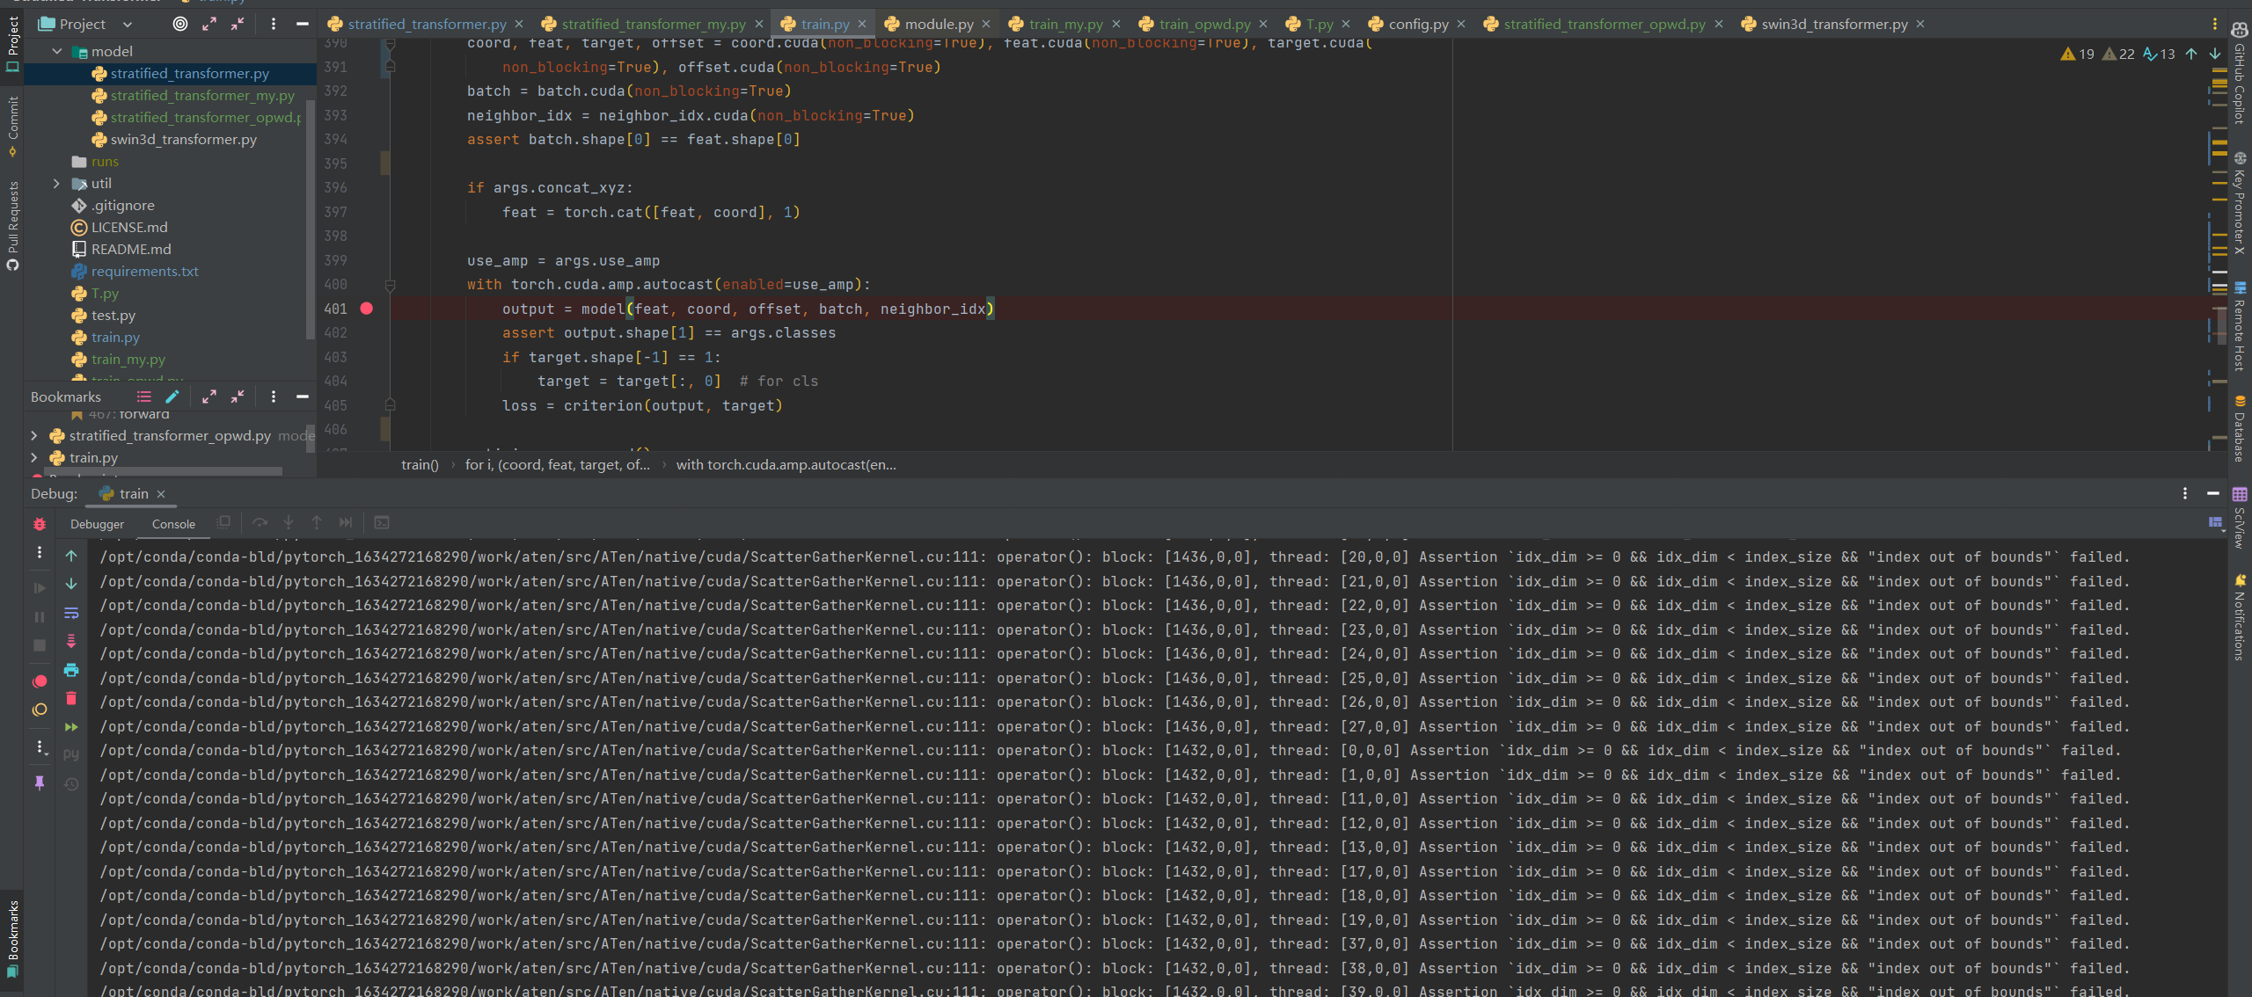Click the Bookmarks edit pencil icon

coord(172,397)
